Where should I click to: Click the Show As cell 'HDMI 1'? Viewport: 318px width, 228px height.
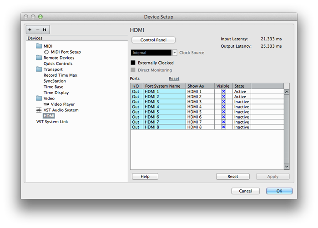(x=200, y=92)
